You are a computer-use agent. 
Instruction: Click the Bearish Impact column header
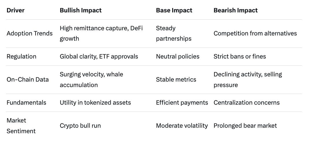[x=236, y=10]
